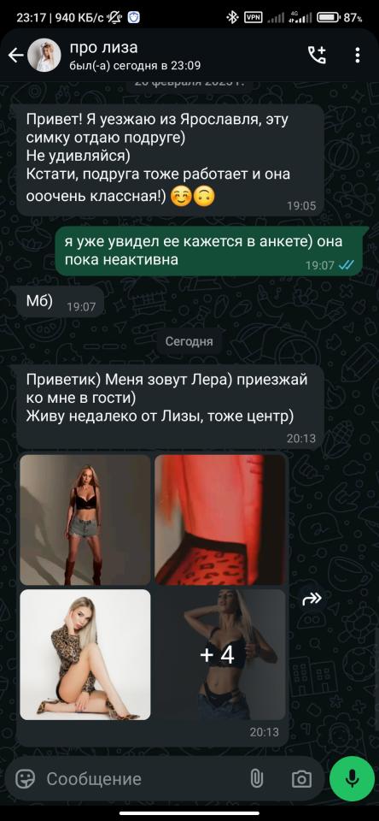Select the message starting with Привет! Я уезжаю
Screen dimensions: 379x821
coord(171,160)
